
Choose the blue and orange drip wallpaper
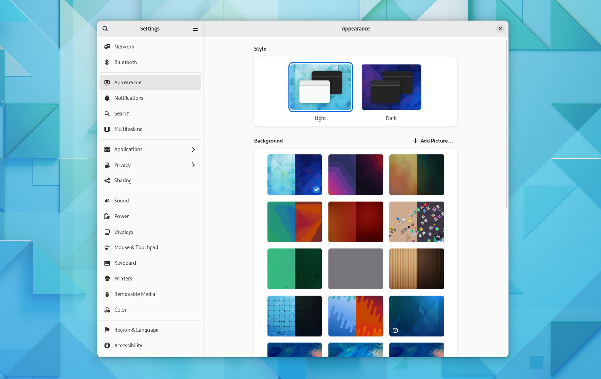point(356,316)
